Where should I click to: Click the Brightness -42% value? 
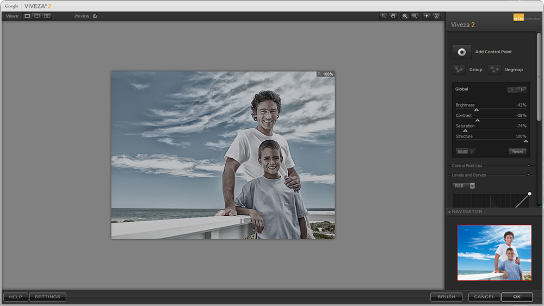point(521,105)
